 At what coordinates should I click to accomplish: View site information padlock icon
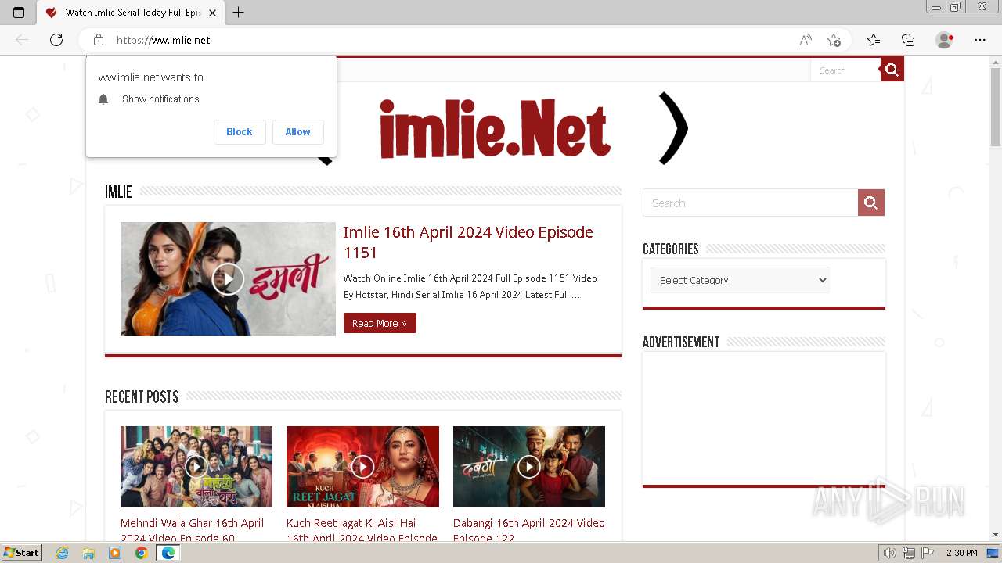pyautogui.click(x=99, y=40)
